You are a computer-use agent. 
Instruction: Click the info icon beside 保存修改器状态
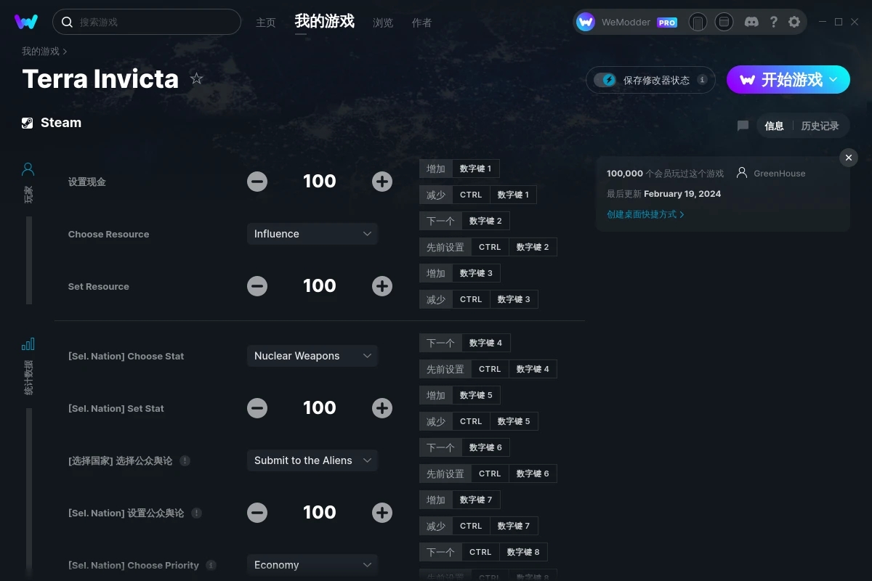[702, 80]
